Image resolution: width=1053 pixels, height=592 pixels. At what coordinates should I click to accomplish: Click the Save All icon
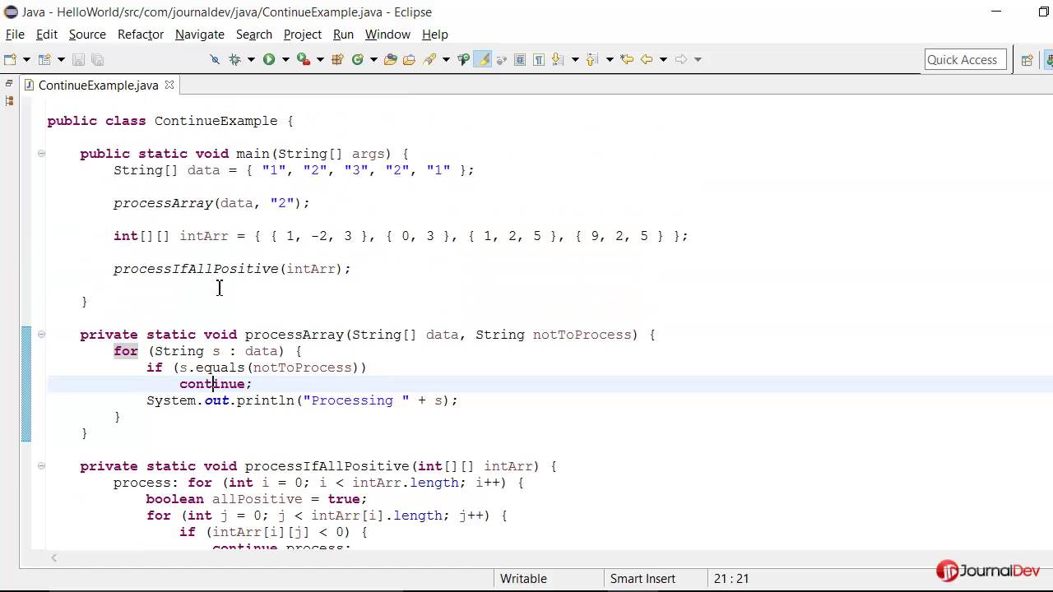[97, 59]
